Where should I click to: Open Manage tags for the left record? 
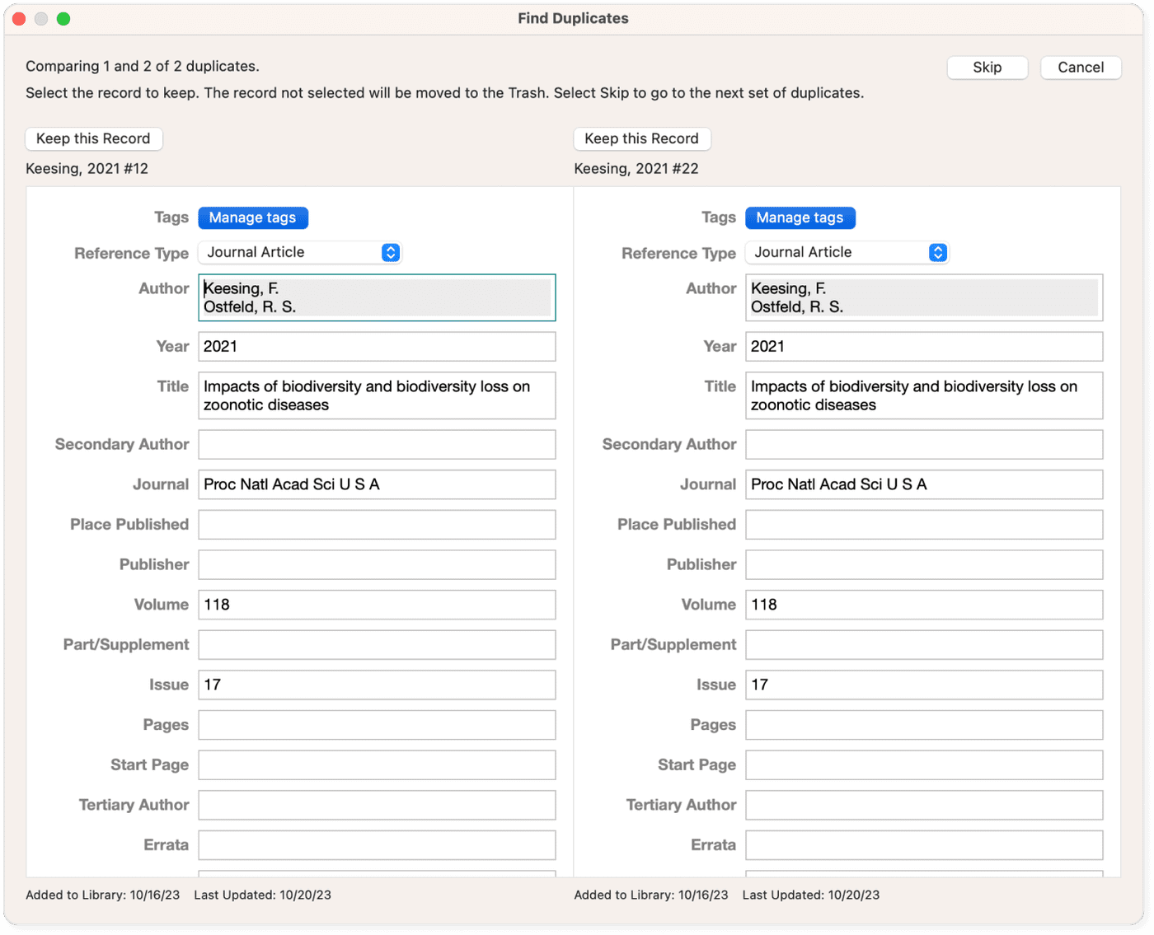coord(253,217)
